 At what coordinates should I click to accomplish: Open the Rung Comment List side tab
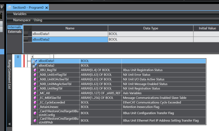pyautogui.click(x=9, y=74)
